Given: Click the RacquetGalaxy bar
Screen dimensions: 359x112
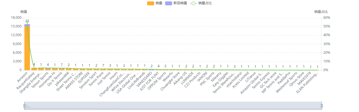Looking at the screenshot, I should 34,69.
